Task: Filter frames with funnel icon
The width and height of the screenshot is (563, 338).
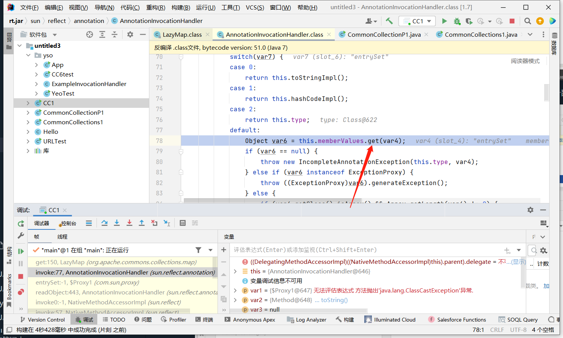Action: 198,250
